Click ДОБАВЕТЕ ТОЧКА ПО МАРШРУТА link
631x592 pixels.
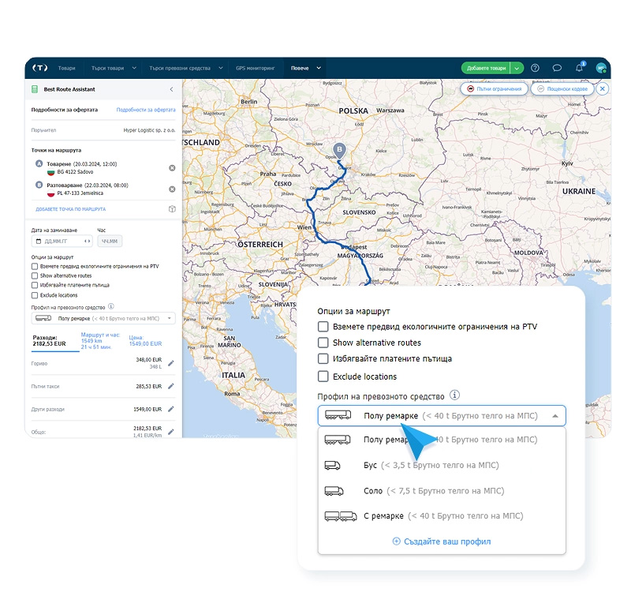(x=71, y=209)
